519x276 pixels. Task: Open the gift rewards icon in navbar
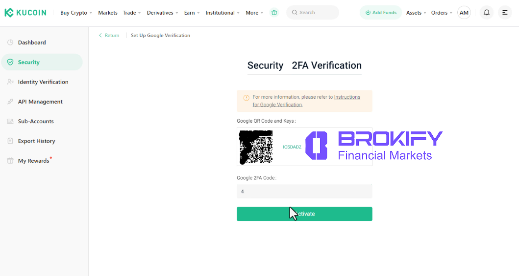pyautogui.click(x=274, y=13)
